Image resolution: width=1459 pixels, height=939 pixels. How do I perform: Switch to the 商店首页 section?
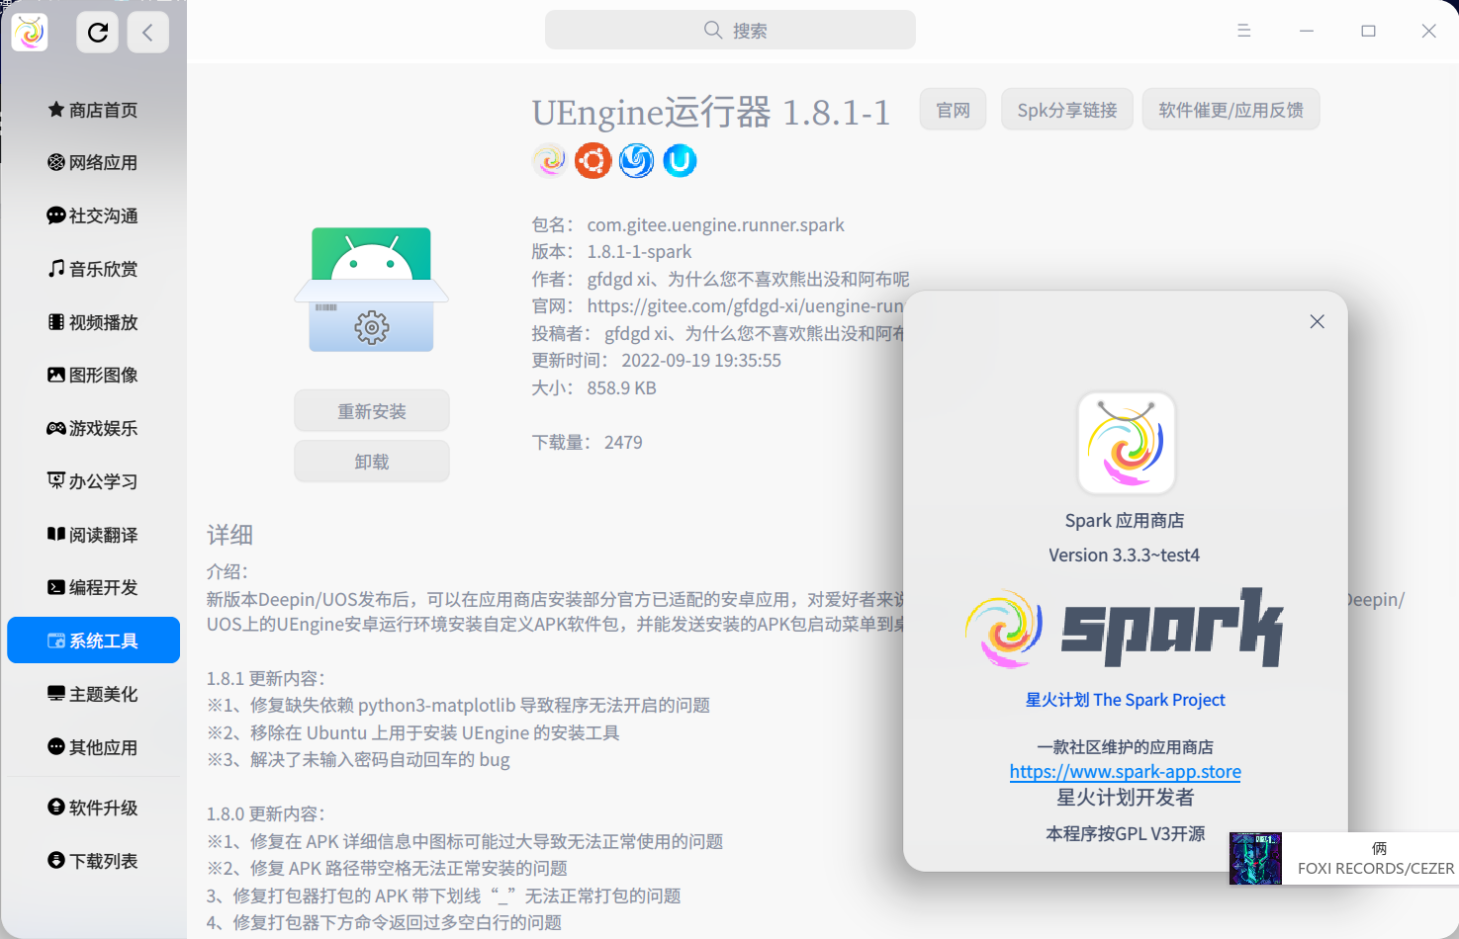click(92, 110)
